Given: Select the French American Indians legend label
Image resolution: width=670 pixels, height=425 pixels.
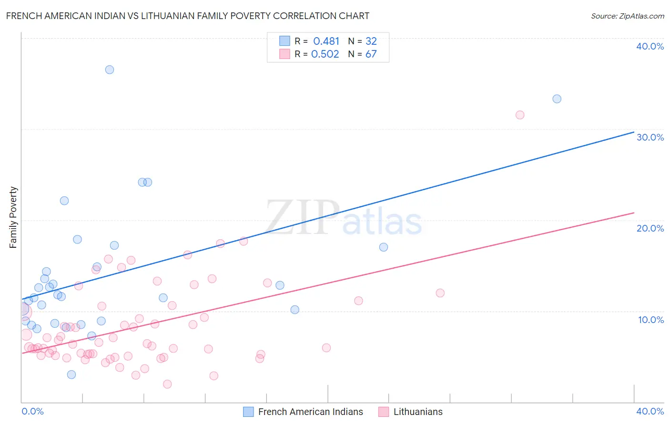Looking at the screenshot, I should (311, 412).
